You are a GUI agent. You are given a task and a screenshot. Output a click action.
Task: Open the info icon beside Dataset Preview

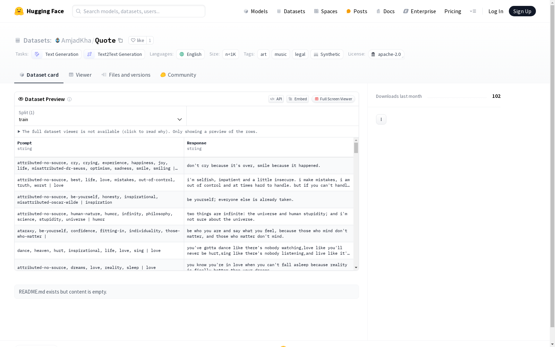click(69, 99)
